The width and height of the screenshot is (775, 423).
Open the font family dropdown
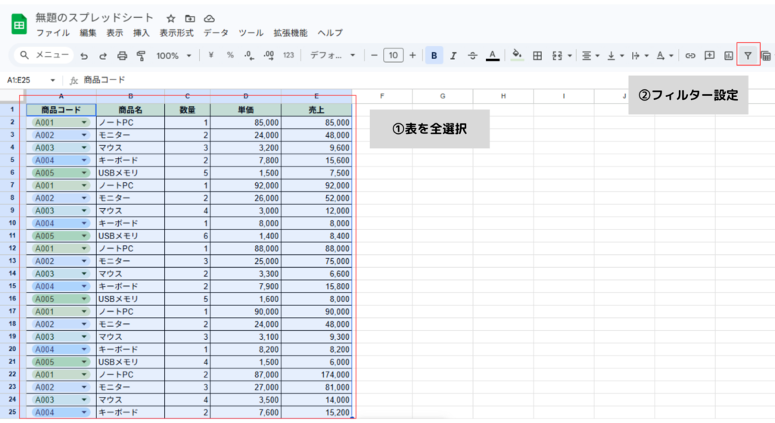coord(332,55)
